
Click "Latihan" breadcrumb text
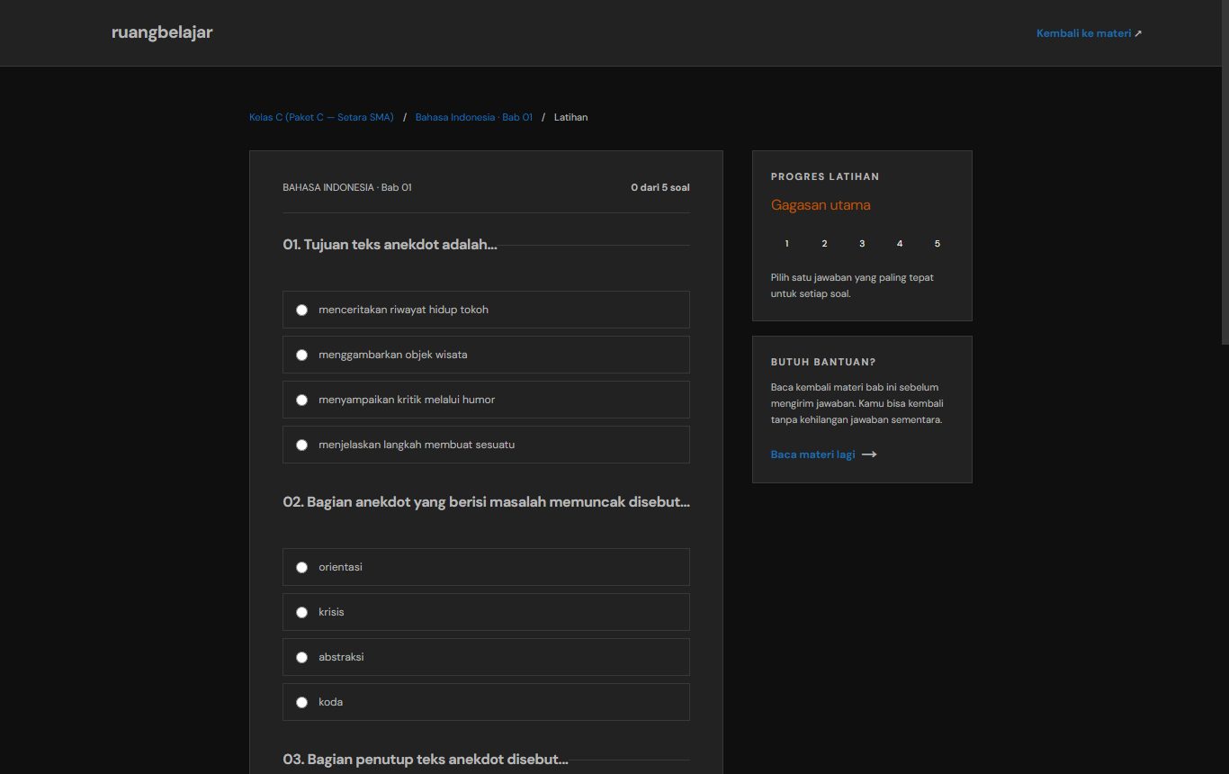[570, 117]
